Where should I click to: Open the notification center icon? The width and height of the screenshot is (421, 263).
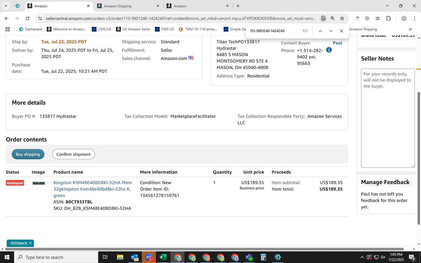pyautogui.click(x=412, y=257)
